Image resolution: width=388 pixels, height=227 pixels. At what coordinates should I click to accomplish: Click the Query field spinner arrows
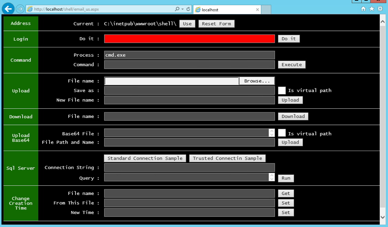pyautogui.click(x=272, y=177)
